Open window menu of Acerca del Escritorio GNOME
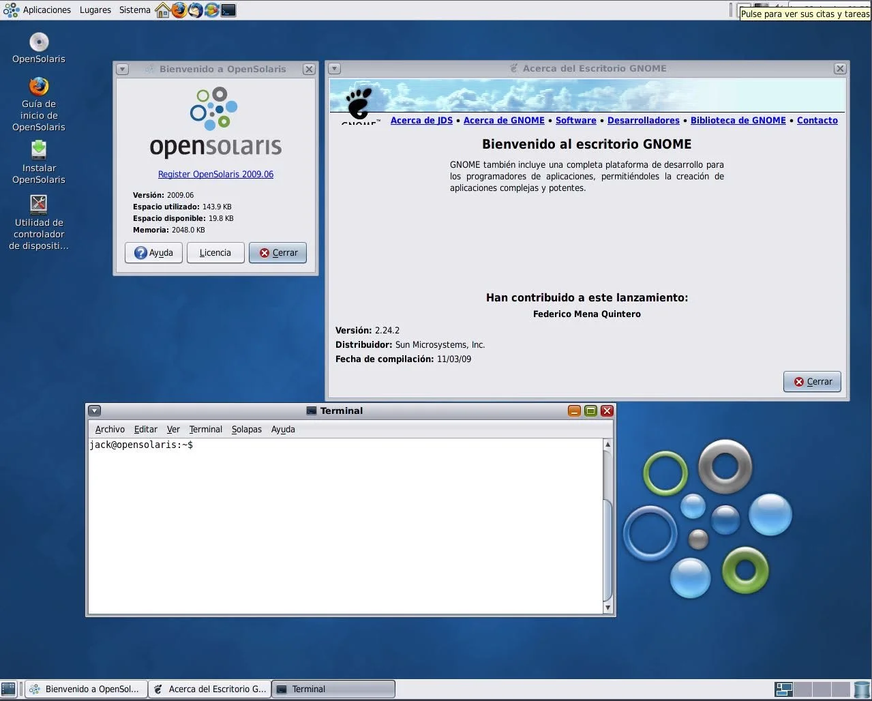 334,68
